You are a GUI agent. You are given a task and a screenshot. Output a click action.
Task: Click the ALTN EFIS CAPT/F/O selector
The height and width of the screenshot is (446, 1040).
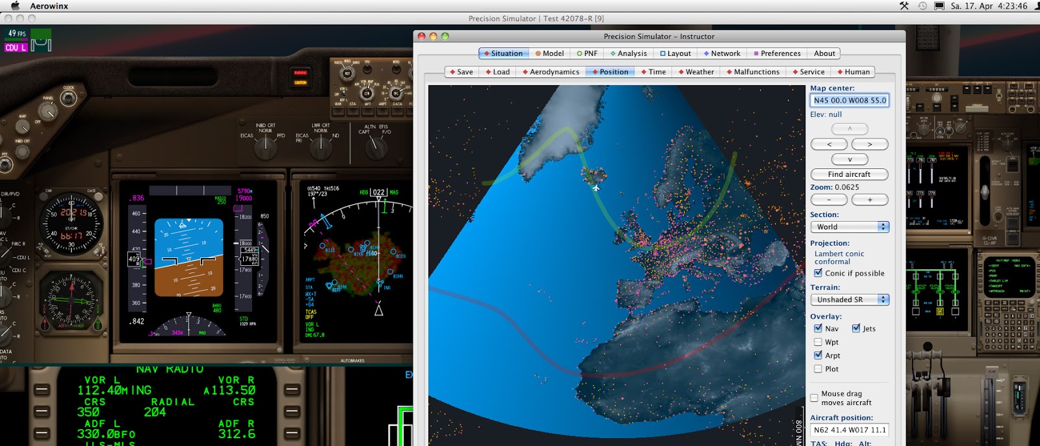376,149
